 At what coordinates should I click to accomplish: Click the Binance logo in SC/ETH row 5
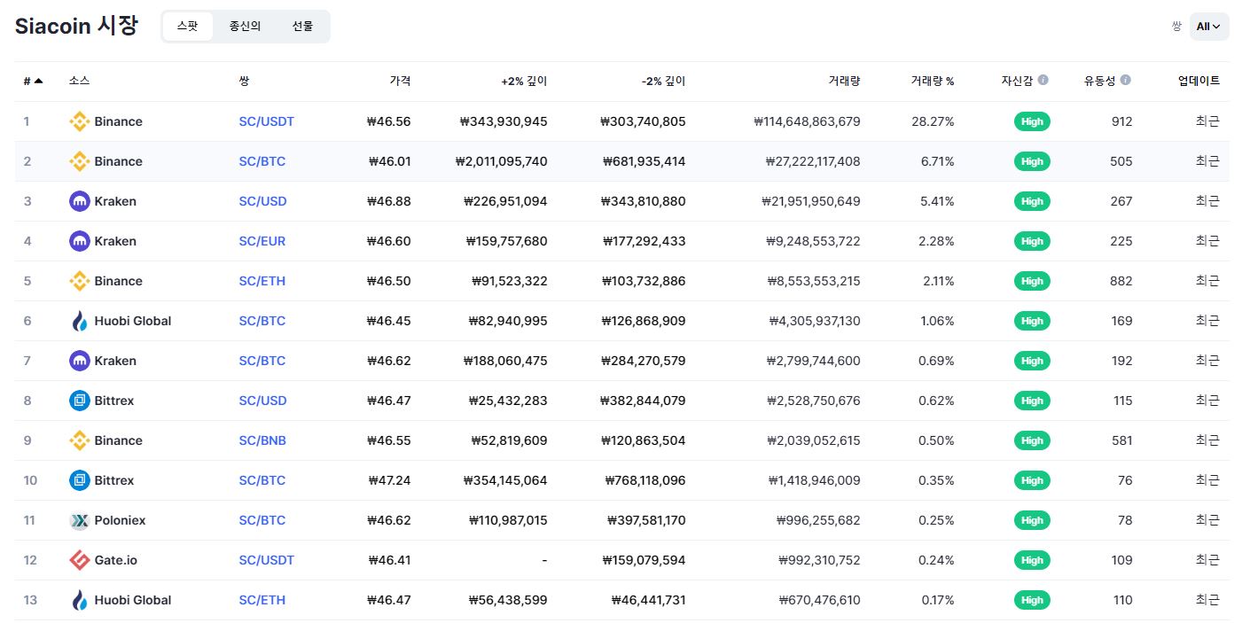[x=80, y=281]
